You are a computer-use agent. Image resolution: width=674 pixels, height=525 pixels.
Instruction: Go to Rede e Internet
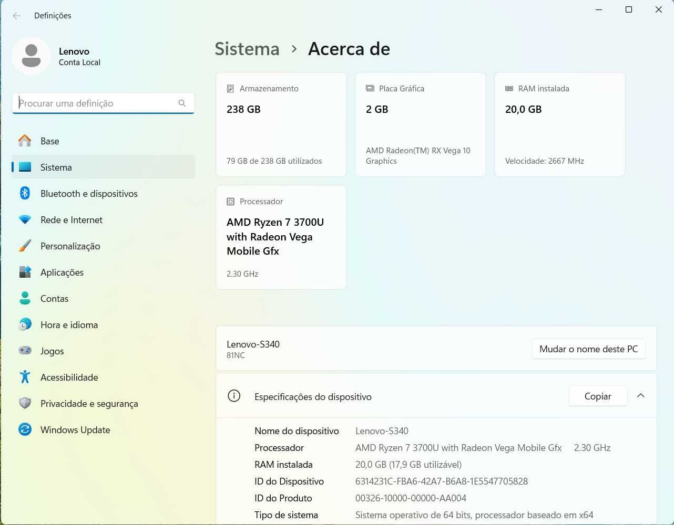click(x=103, y=219)
